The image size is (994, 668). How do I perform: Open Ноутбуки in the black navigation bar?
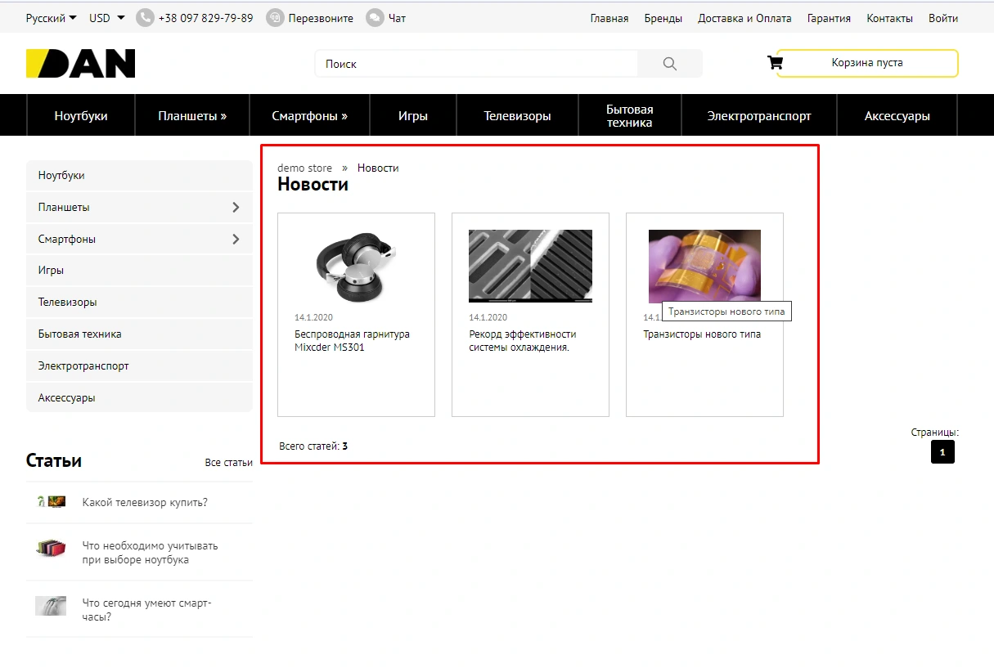click(81, 116)
